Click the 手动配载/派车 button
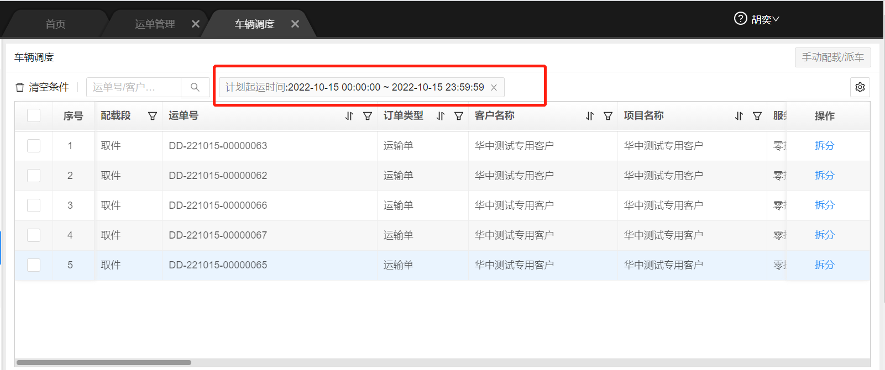The width and height of the screenshot is (885, 370). pyautogui.click(x=832, y=57)
